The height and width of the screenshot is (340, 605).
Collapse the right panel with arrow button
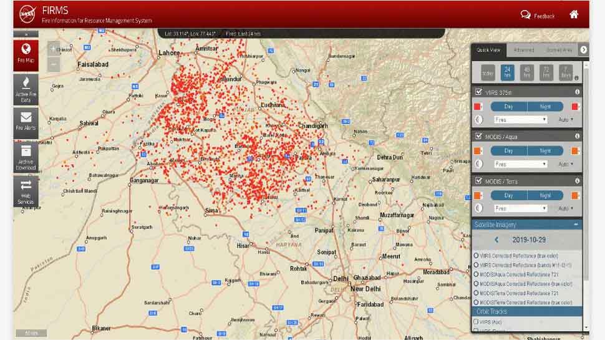(x=583, y=50)
